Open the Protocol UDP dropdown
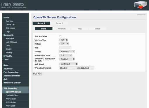 [64, 44]
